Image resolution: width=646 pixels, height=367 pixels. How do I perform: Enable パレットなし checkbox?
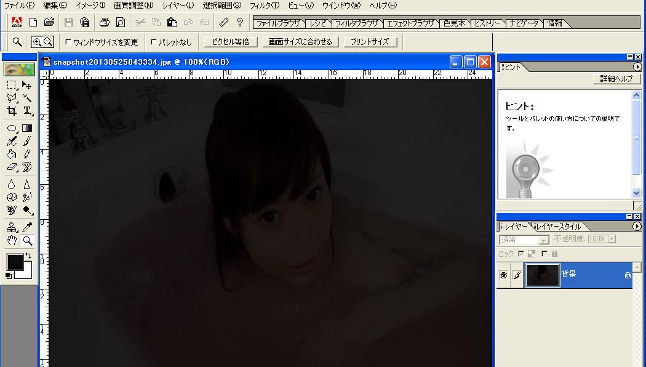[154, 42]
